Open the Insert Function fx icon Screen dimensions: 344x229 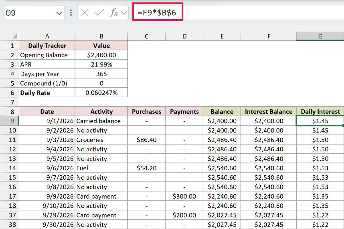coord(113,13)
